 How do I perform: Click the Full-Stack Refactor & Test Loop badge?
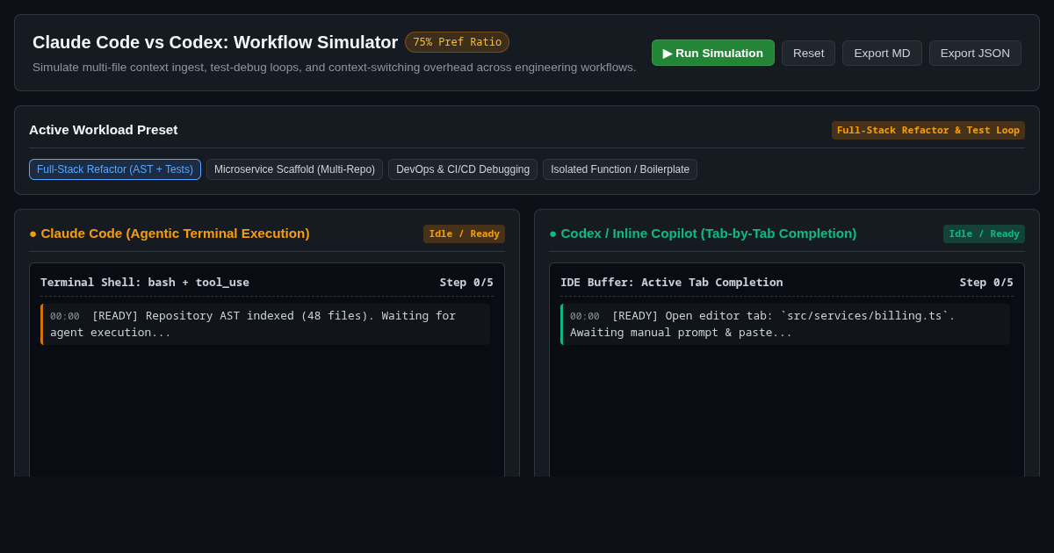[x=928, y=130]
